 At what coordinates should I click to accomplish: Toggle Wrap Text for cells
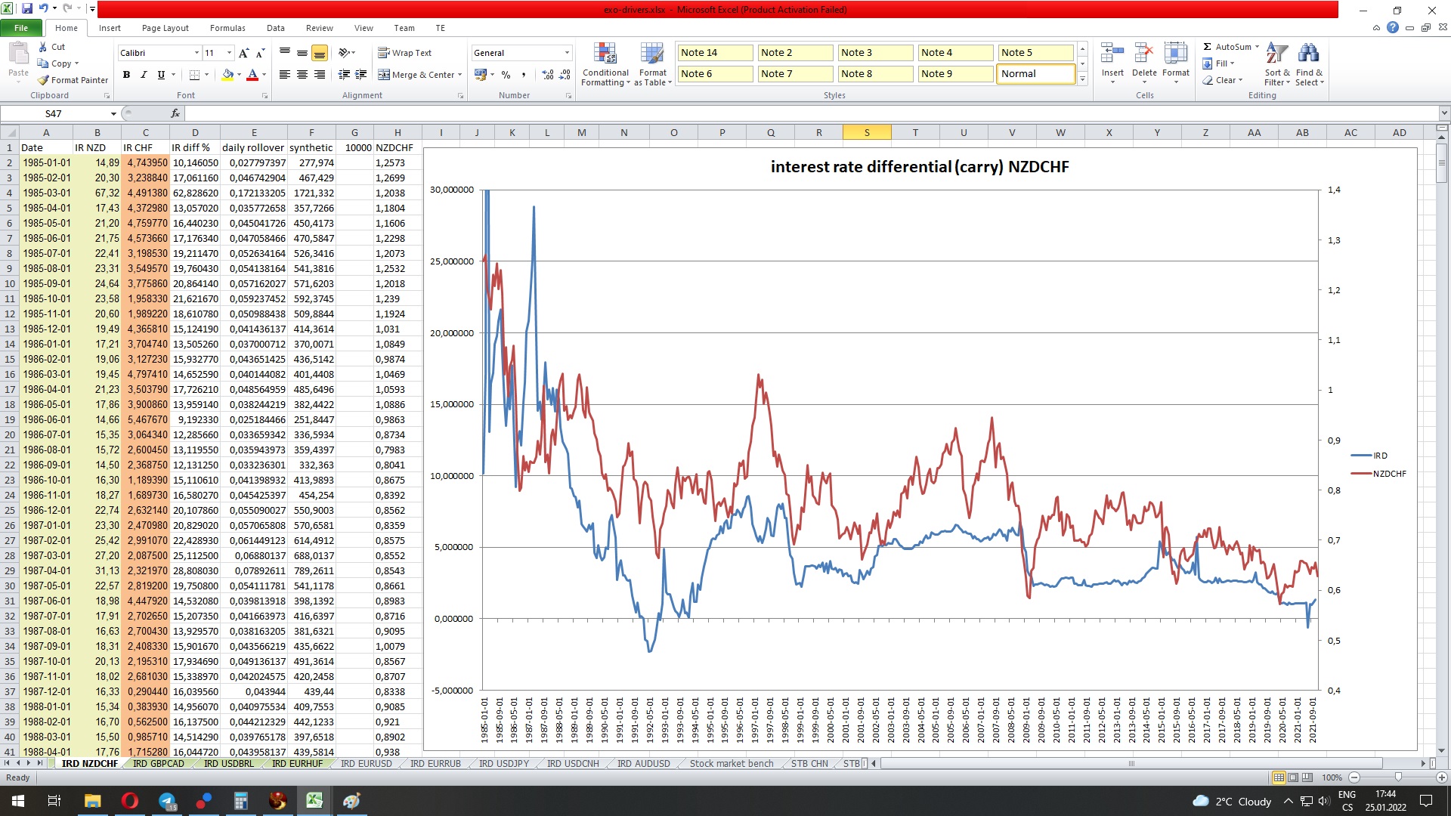tap(405, 53)
